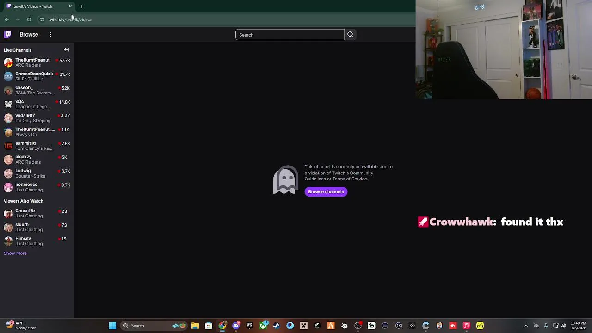Launch Epic Games from taskbar
This screenshot has width=592, height=333.
click(249, 326)
